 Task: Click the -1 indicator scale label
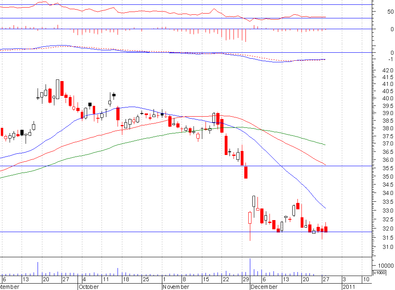[x=391, y=59]
